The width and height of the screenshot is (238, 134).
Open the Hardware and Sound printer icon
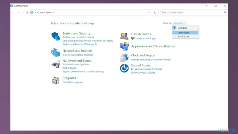55,64
